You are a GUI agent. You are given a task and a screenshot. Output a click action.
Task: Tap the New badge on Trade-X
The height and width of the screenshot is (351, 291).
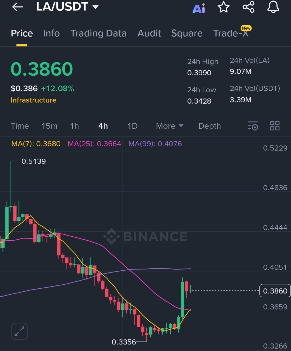(x=246, y=28)
